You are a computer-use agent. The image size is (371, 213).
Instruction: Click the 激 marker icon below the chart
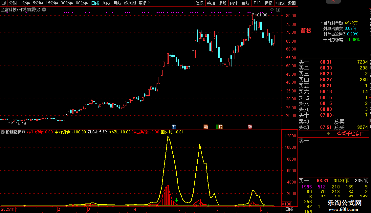pyautogui.click(x=206, y=127)
